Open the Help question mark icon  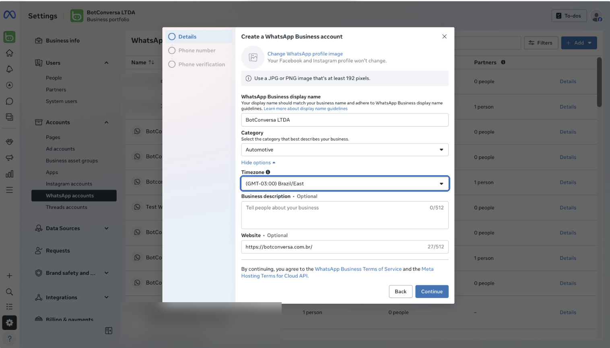click(x=9, y=339)
